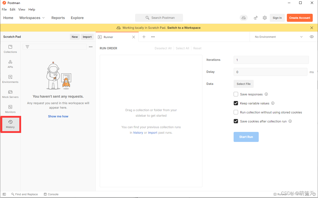This screenshot has width=318, height=198.
Task: Enable the Save responses checkbox
Action: (x=236, y=94)
